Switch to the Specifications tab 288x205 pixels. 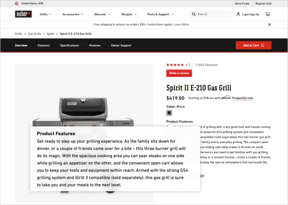pos(69,45)
